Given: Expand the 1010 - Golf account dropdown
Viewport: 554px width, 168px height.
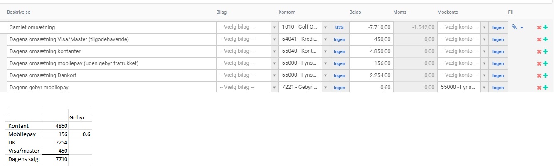Looking at the screenshot, I should click(325, 27).
